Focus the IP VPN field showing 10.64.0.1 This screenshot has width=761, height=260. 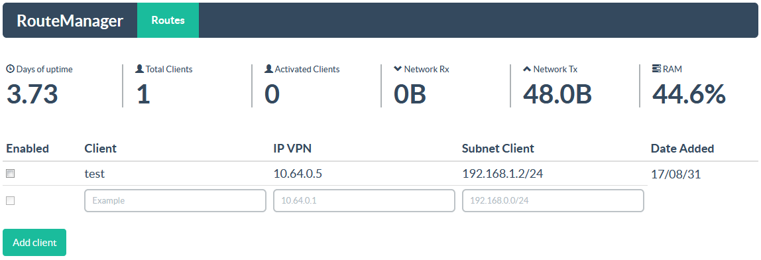pyautogui.click(x=364, y=201)
